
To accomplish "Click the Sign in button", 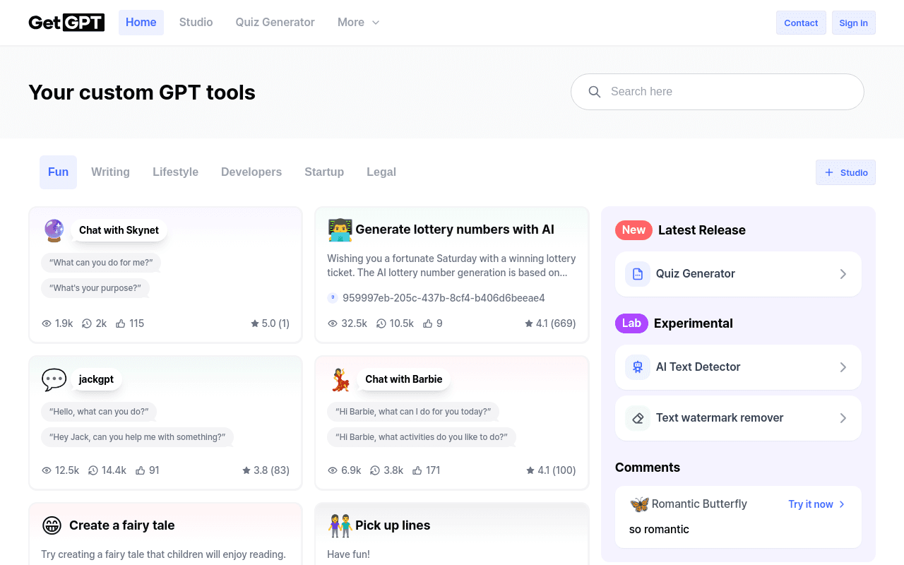I will coord(854,23).
